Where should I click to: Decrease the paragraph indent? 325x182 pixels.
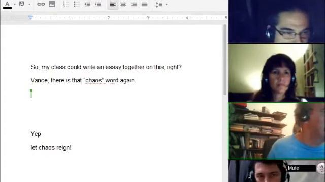coord(87,4)
